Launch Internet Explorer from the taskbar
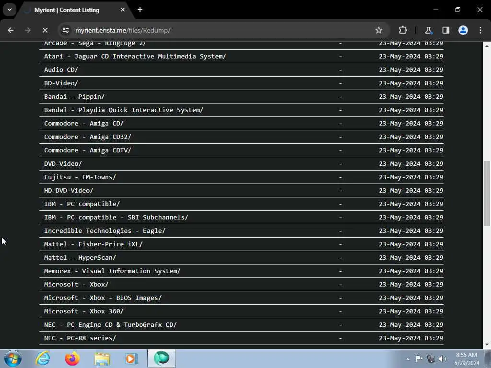Viewport: 491px width, 368px height. [x=43, y=358]
